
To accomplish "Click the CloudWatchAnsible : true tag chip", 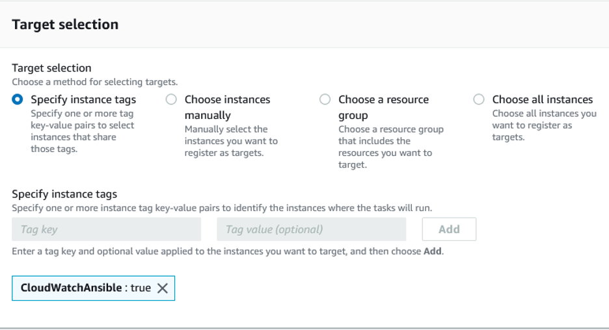I will tap(85, 288).
